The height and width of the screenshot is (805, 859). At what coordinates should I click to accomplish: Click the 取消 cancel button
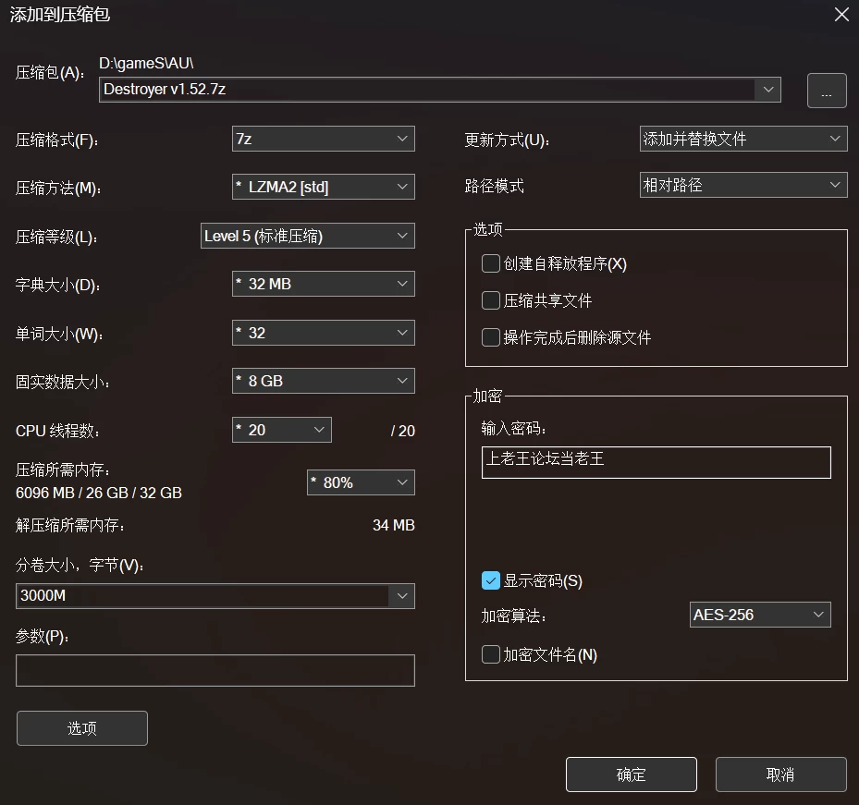780,775
